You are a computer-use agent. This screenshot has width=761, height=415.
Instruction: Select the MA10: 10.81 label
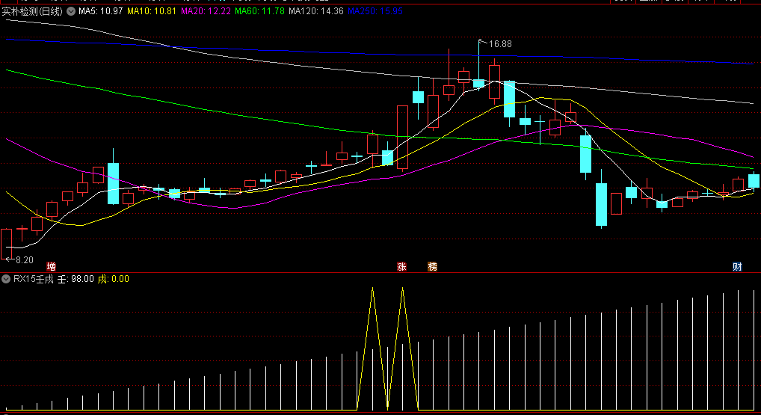(x=152, y=11)
